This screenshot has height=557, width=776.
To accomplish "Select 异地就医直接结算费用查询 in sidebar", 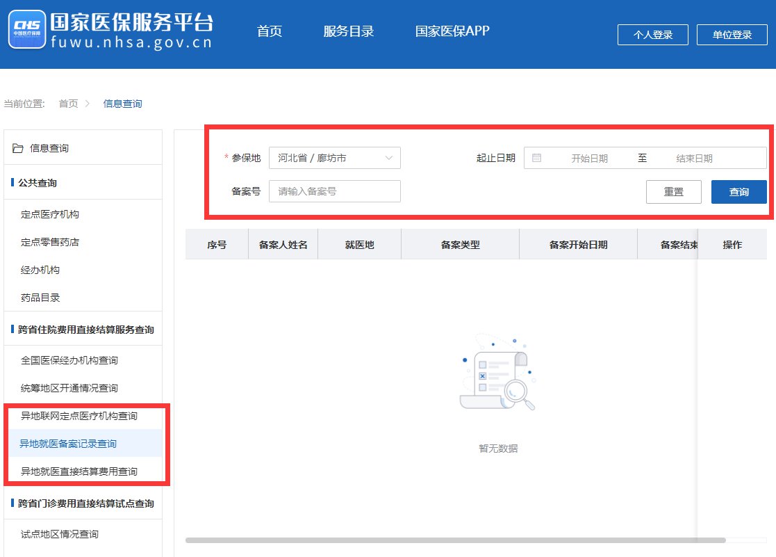I will [79, 471].
